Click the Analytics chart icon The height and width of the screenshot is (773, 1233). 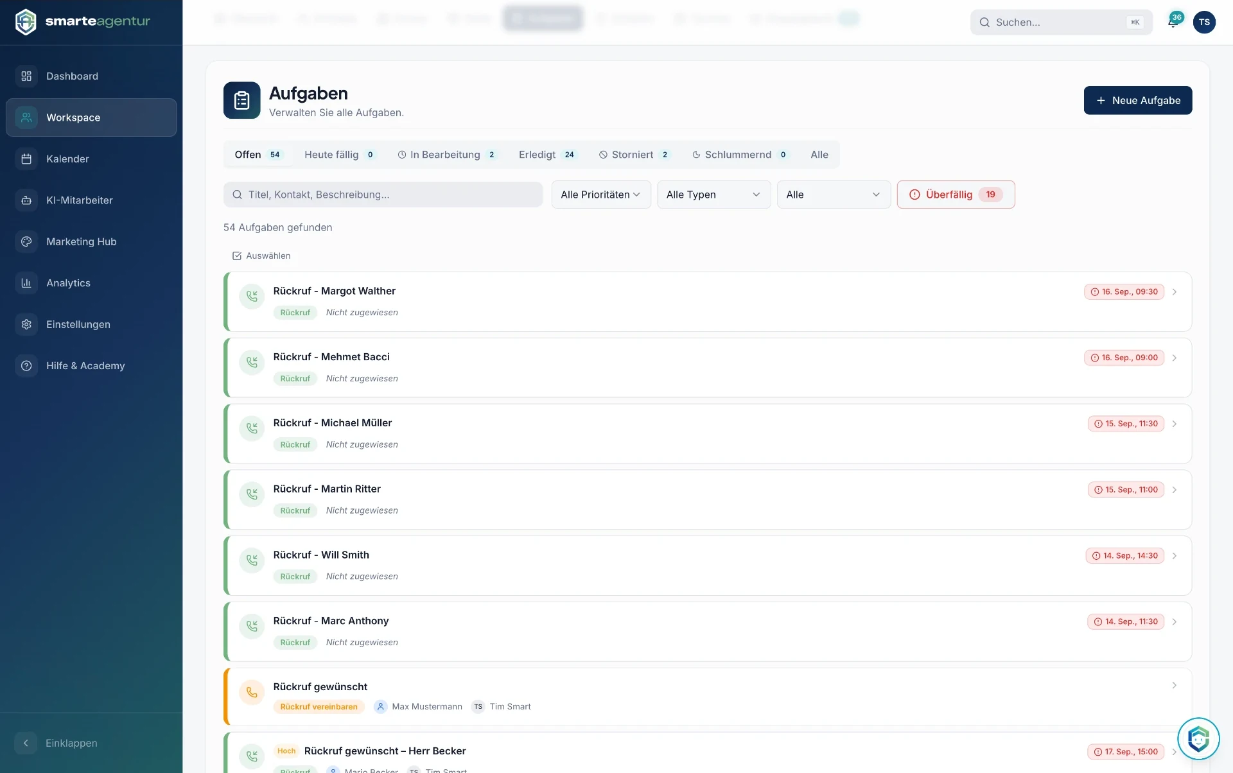26,283
